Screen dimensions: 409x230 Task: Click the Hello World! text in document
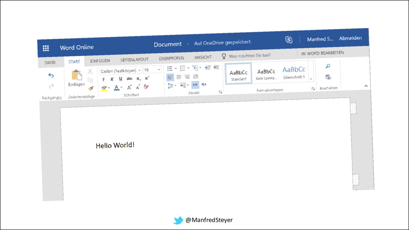[x=115, y=145]
